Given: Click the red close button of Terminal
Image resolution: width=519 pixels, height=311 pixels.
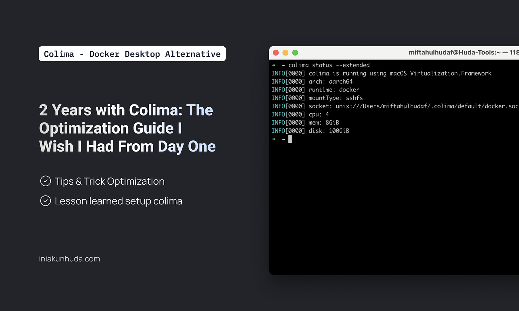Looking at the screenshot, I should (x=276, y=53).
